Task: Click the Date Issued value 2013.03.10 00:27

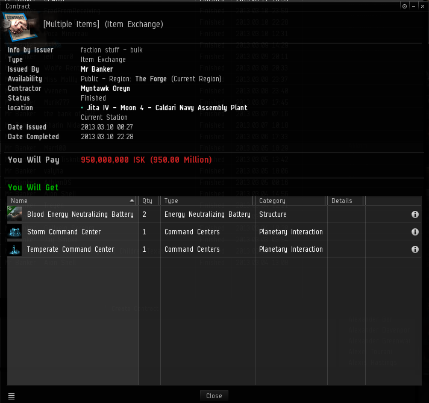Action: tap(107, 127)
